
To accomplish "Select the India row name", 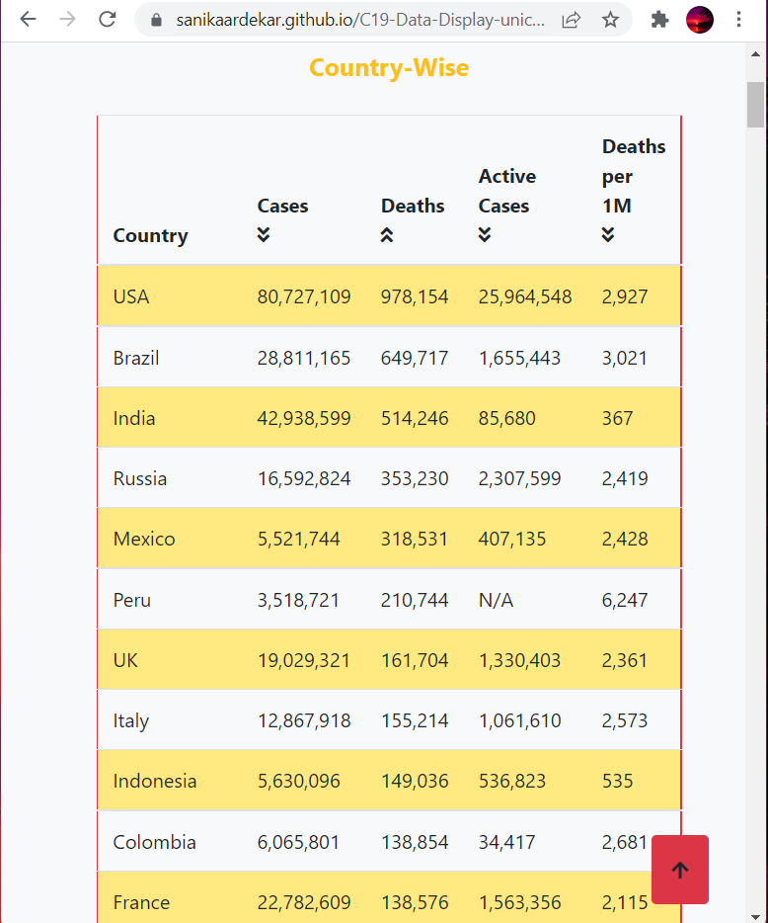I will [x=134, y=418].
